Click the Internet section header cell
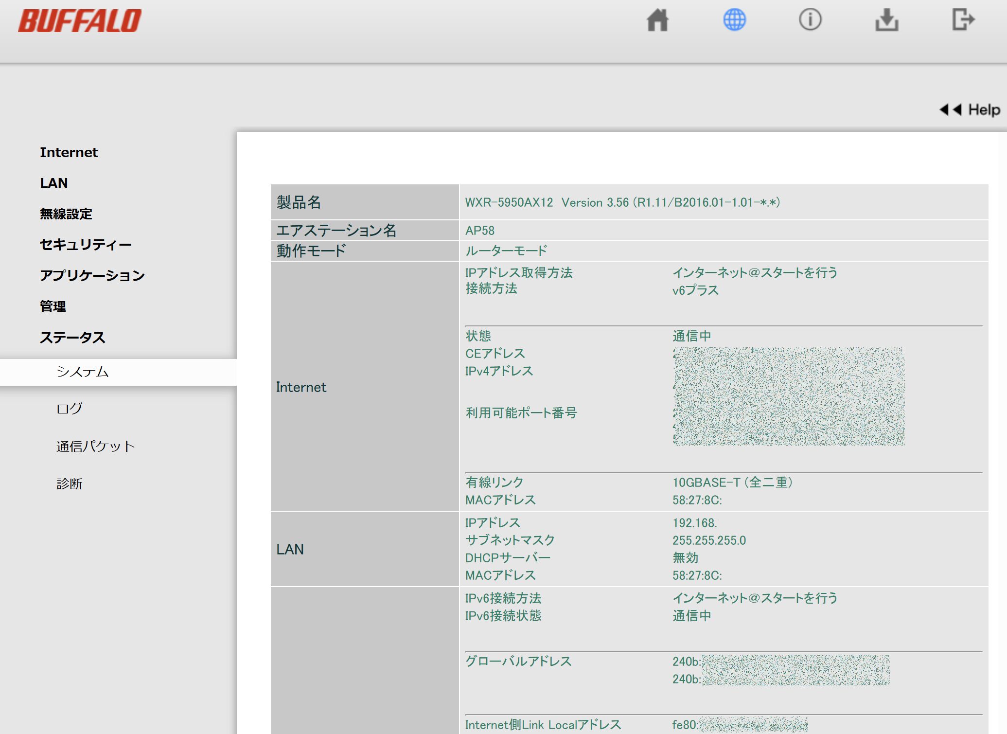This screenshot has height=734, width=1007. (x=365, y=386)
